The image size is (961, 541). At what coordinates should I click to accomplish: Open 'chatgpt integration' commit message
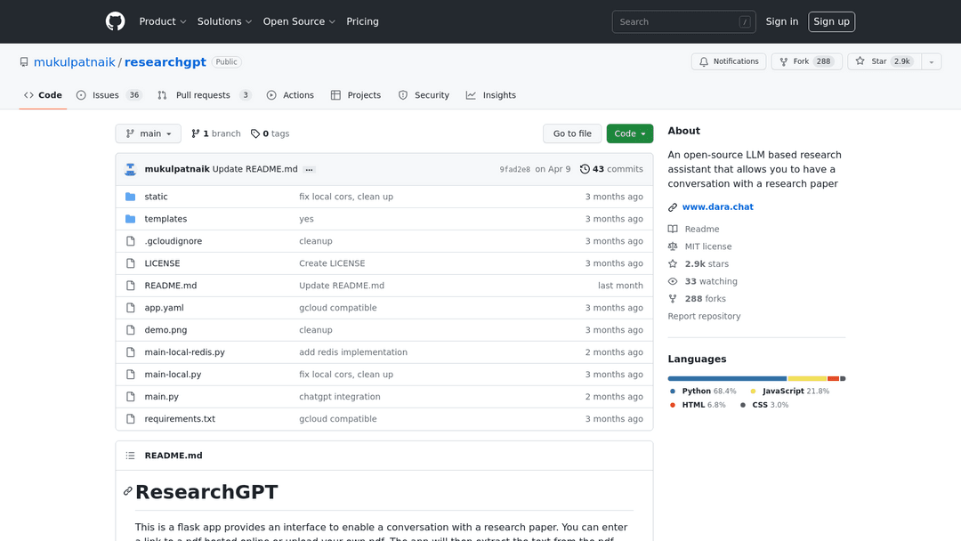(x=340, y=396)
